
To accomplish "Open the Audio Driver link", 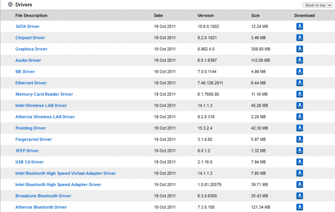I will (x=28, y=60).
